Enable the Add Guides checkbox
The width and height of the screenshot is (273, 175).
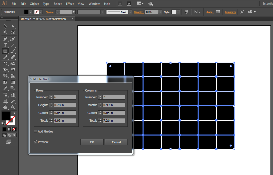point(36,131)
